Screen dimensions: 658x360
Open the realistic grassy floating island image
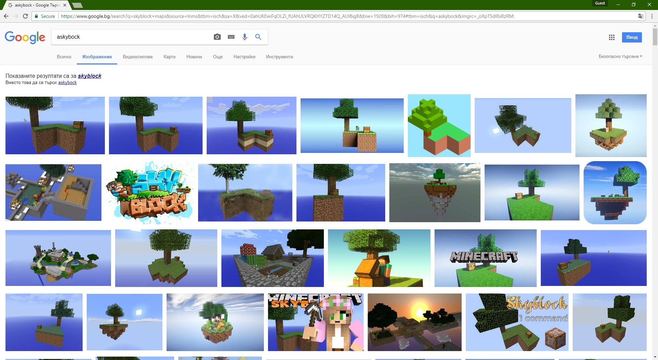tap(245, 193)
